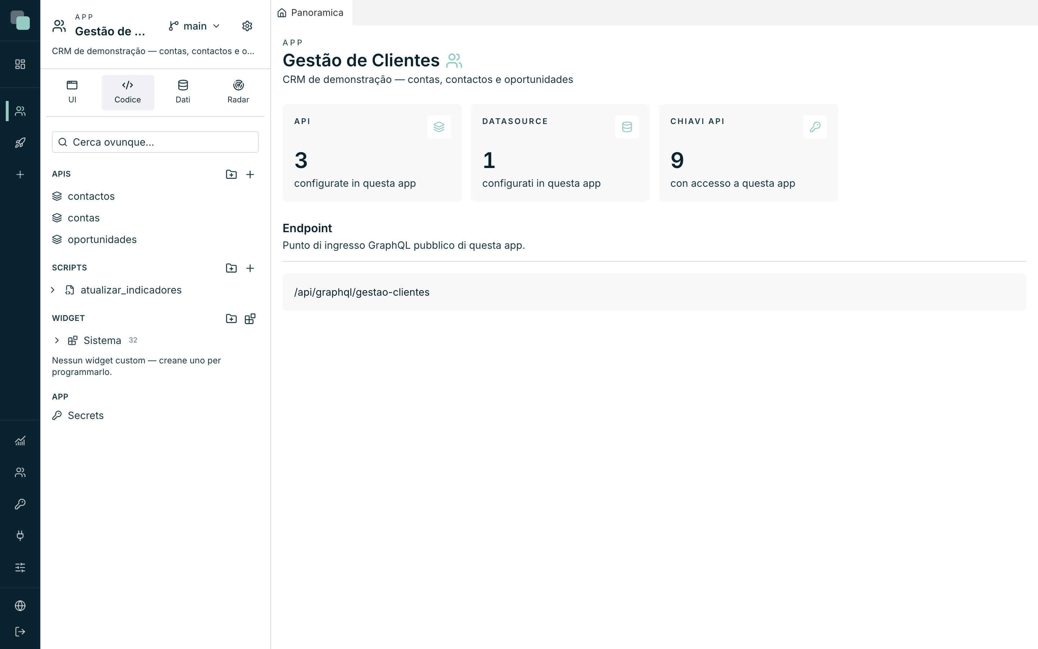Viewport: 1038px width, 649px height.
Task: Expand the Sistema widget group
Action: tap(57, 340)
